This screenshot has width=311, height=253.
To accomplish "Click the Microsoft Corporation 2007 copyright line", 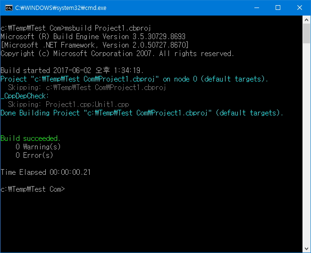I will click(117, 54).
